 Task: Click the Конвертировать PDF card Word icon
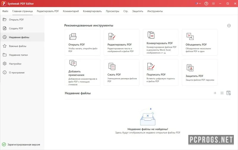[151, 35]
